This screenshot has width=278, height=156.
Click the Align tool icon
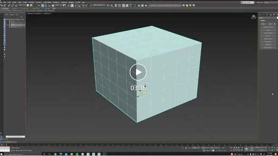(x=112, y=5)
